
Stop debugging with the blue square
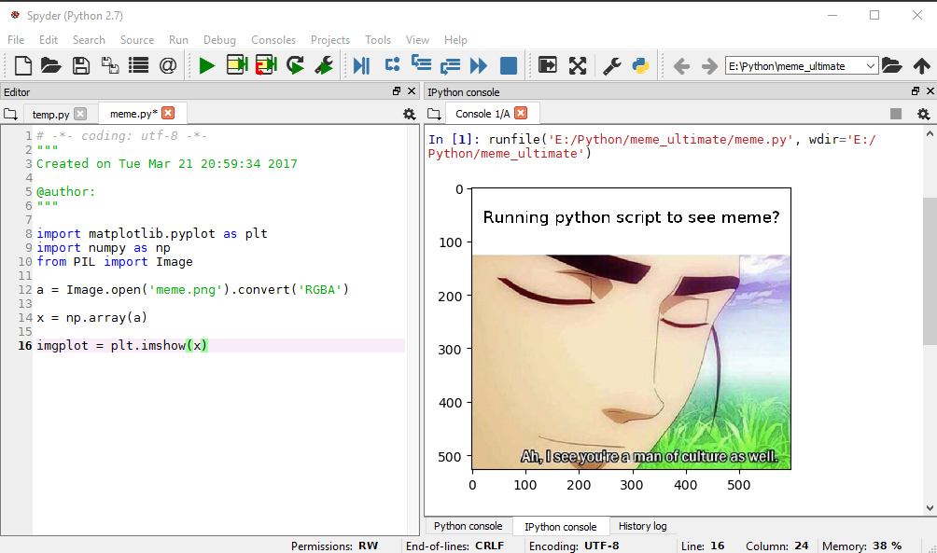point(509,65)
